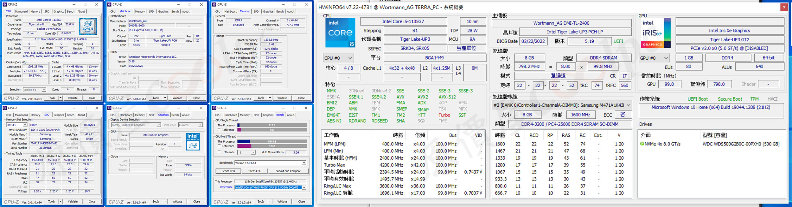
Task: Click the This Processor single thread bar showing 313.8
Action: (272, 125)
